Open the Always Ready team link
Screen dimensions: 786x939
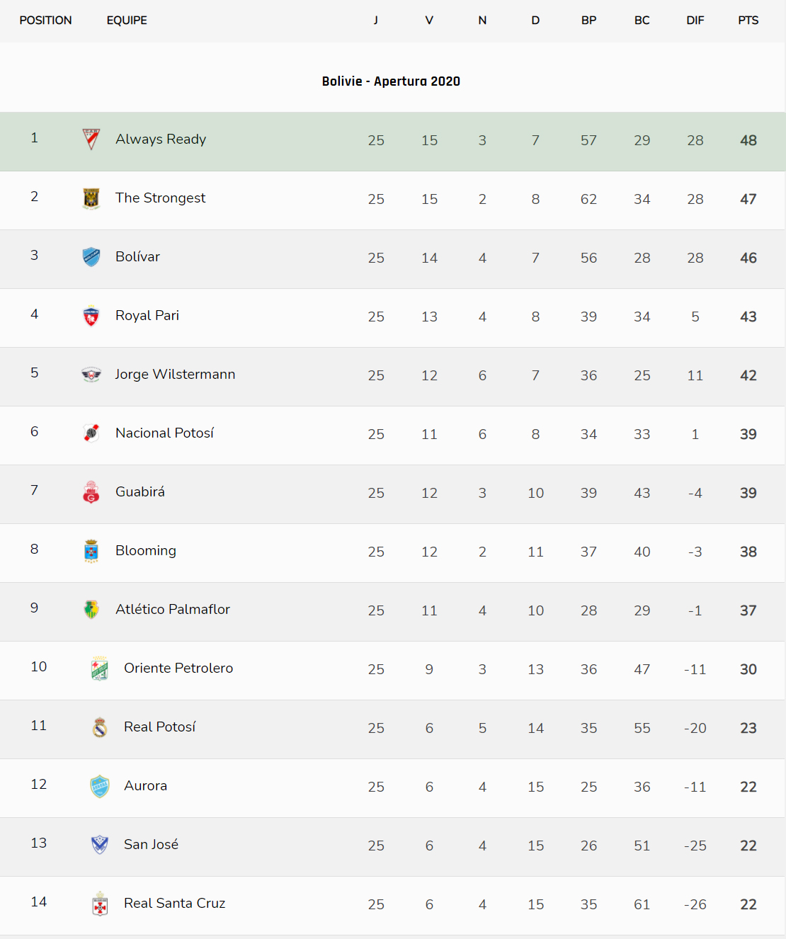161,140
